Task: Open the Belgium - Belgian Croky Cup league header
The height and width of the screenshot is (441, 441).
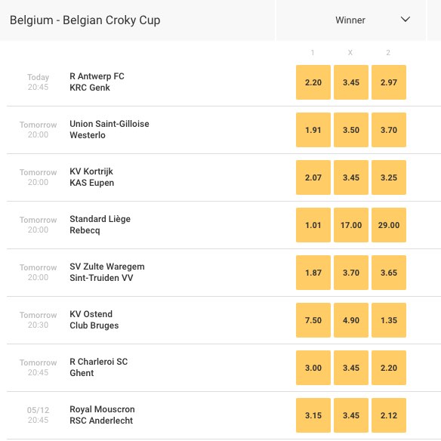Action: coord(85,20)
